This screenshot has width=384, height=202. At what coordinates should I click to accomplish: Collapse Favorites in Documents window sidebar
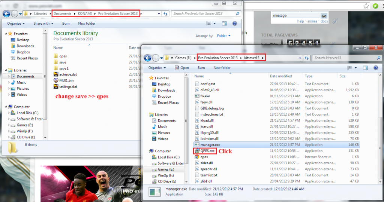[6, 34]
